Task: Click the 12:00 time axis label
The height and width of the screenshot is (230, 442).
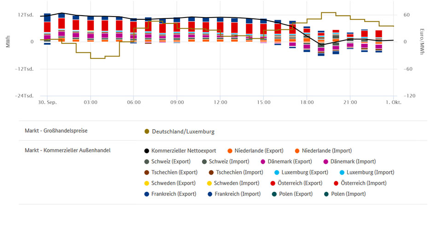Action: pos(221,102)
